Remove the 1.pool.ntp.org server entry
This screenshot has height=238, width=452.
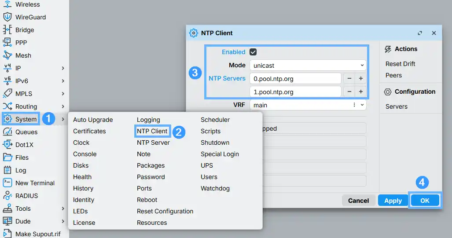pyautogui.click(x=349, y=92)
